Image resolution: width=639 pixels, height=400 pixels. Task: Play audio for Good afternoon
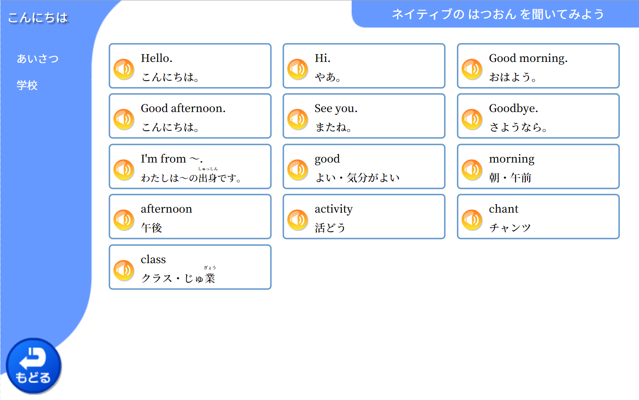(124, 119)
